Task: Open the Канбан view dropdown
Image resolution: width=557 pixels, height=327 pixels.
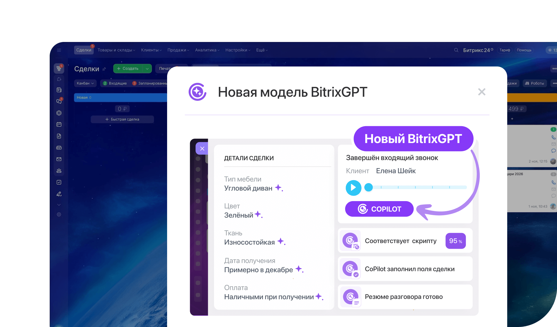Action: click(85, 83)
